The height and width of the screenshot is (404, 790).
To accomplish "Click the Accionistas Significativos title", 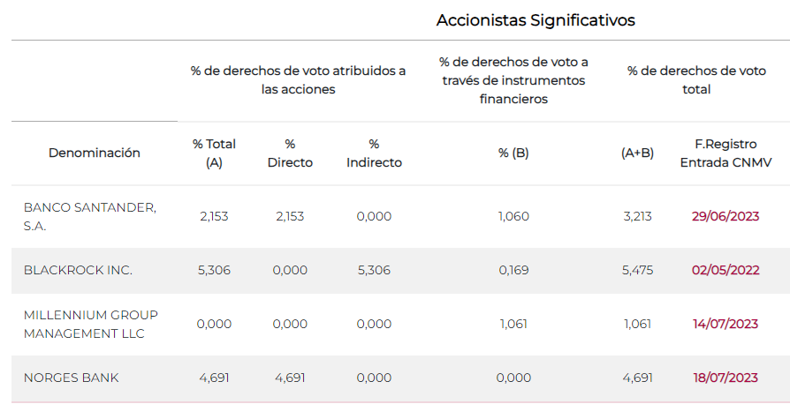I will click(536, 20).
